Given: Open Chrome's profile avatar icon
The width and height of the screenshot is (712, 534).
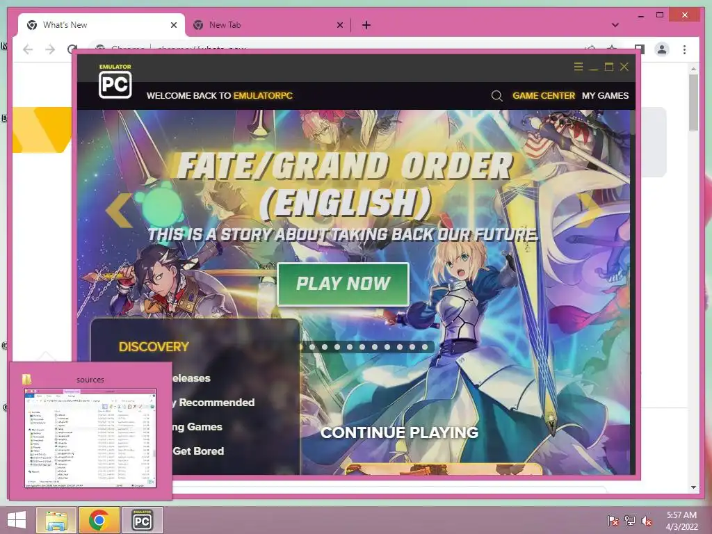Looking at the screenshot, I should point(662,49).
